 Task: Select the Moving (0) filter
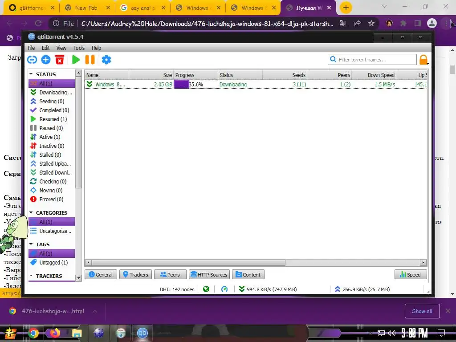click(52, 191)
